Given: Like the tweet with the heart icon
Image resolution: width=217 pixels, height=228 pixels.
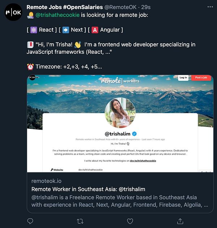Looking at the screenshot, I should tap(130, 221).
